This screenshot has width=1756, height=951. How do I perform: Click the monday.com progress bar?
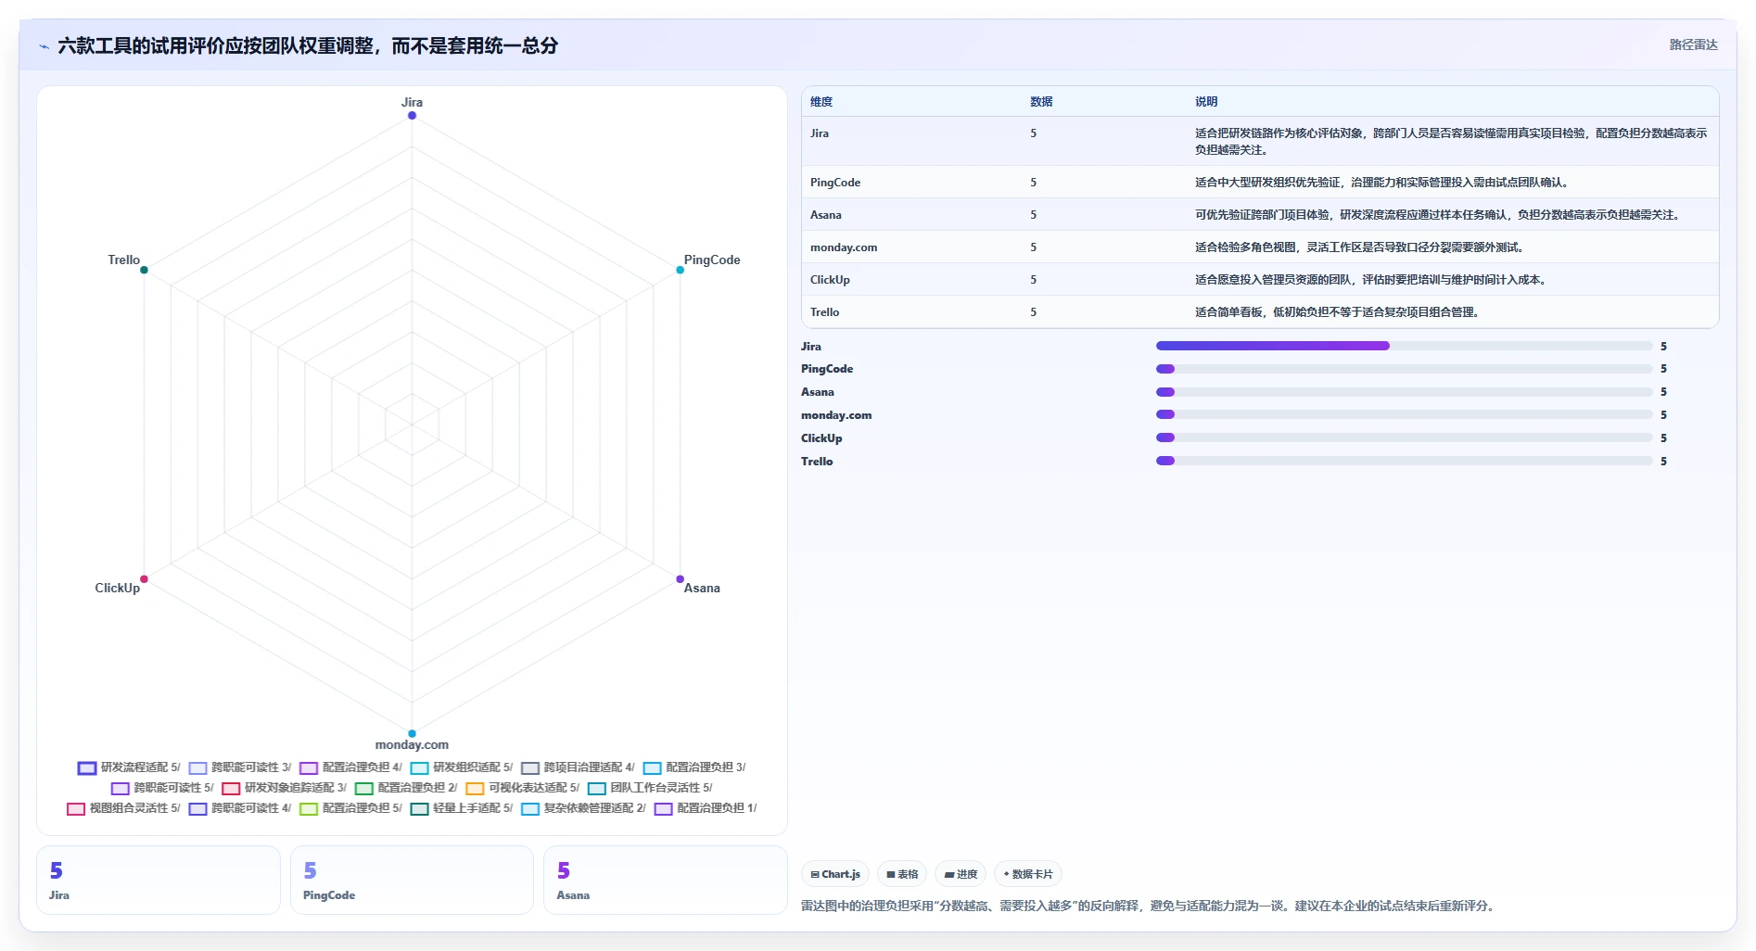click(1404, 414)
